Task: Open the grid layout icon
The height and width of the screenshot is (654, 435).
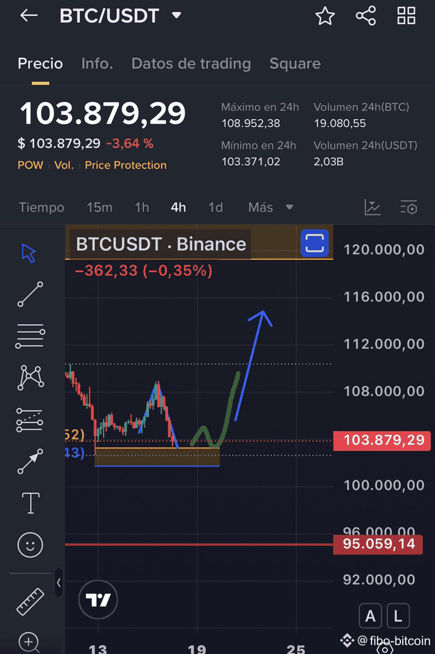Action: click(406, 16)
